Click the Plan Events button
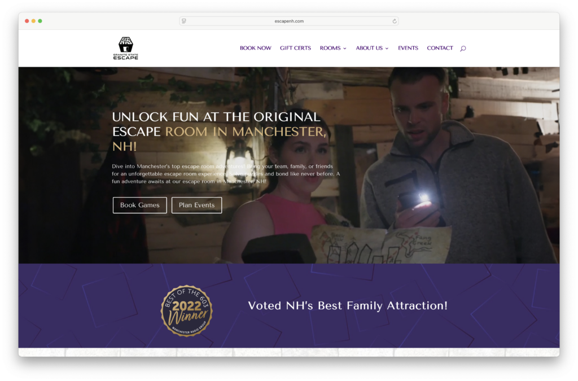 pyautogui.click(x=196, y=205)
